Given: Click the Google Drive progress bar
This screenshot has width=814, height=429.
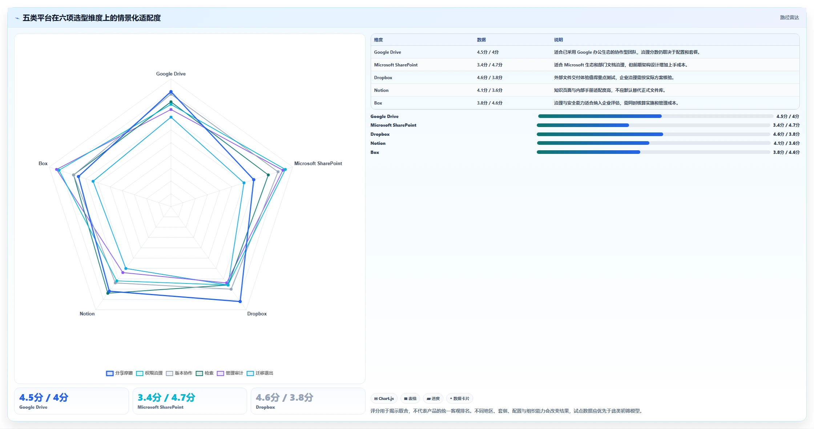Looking at the screenshot, I should 656,116.
